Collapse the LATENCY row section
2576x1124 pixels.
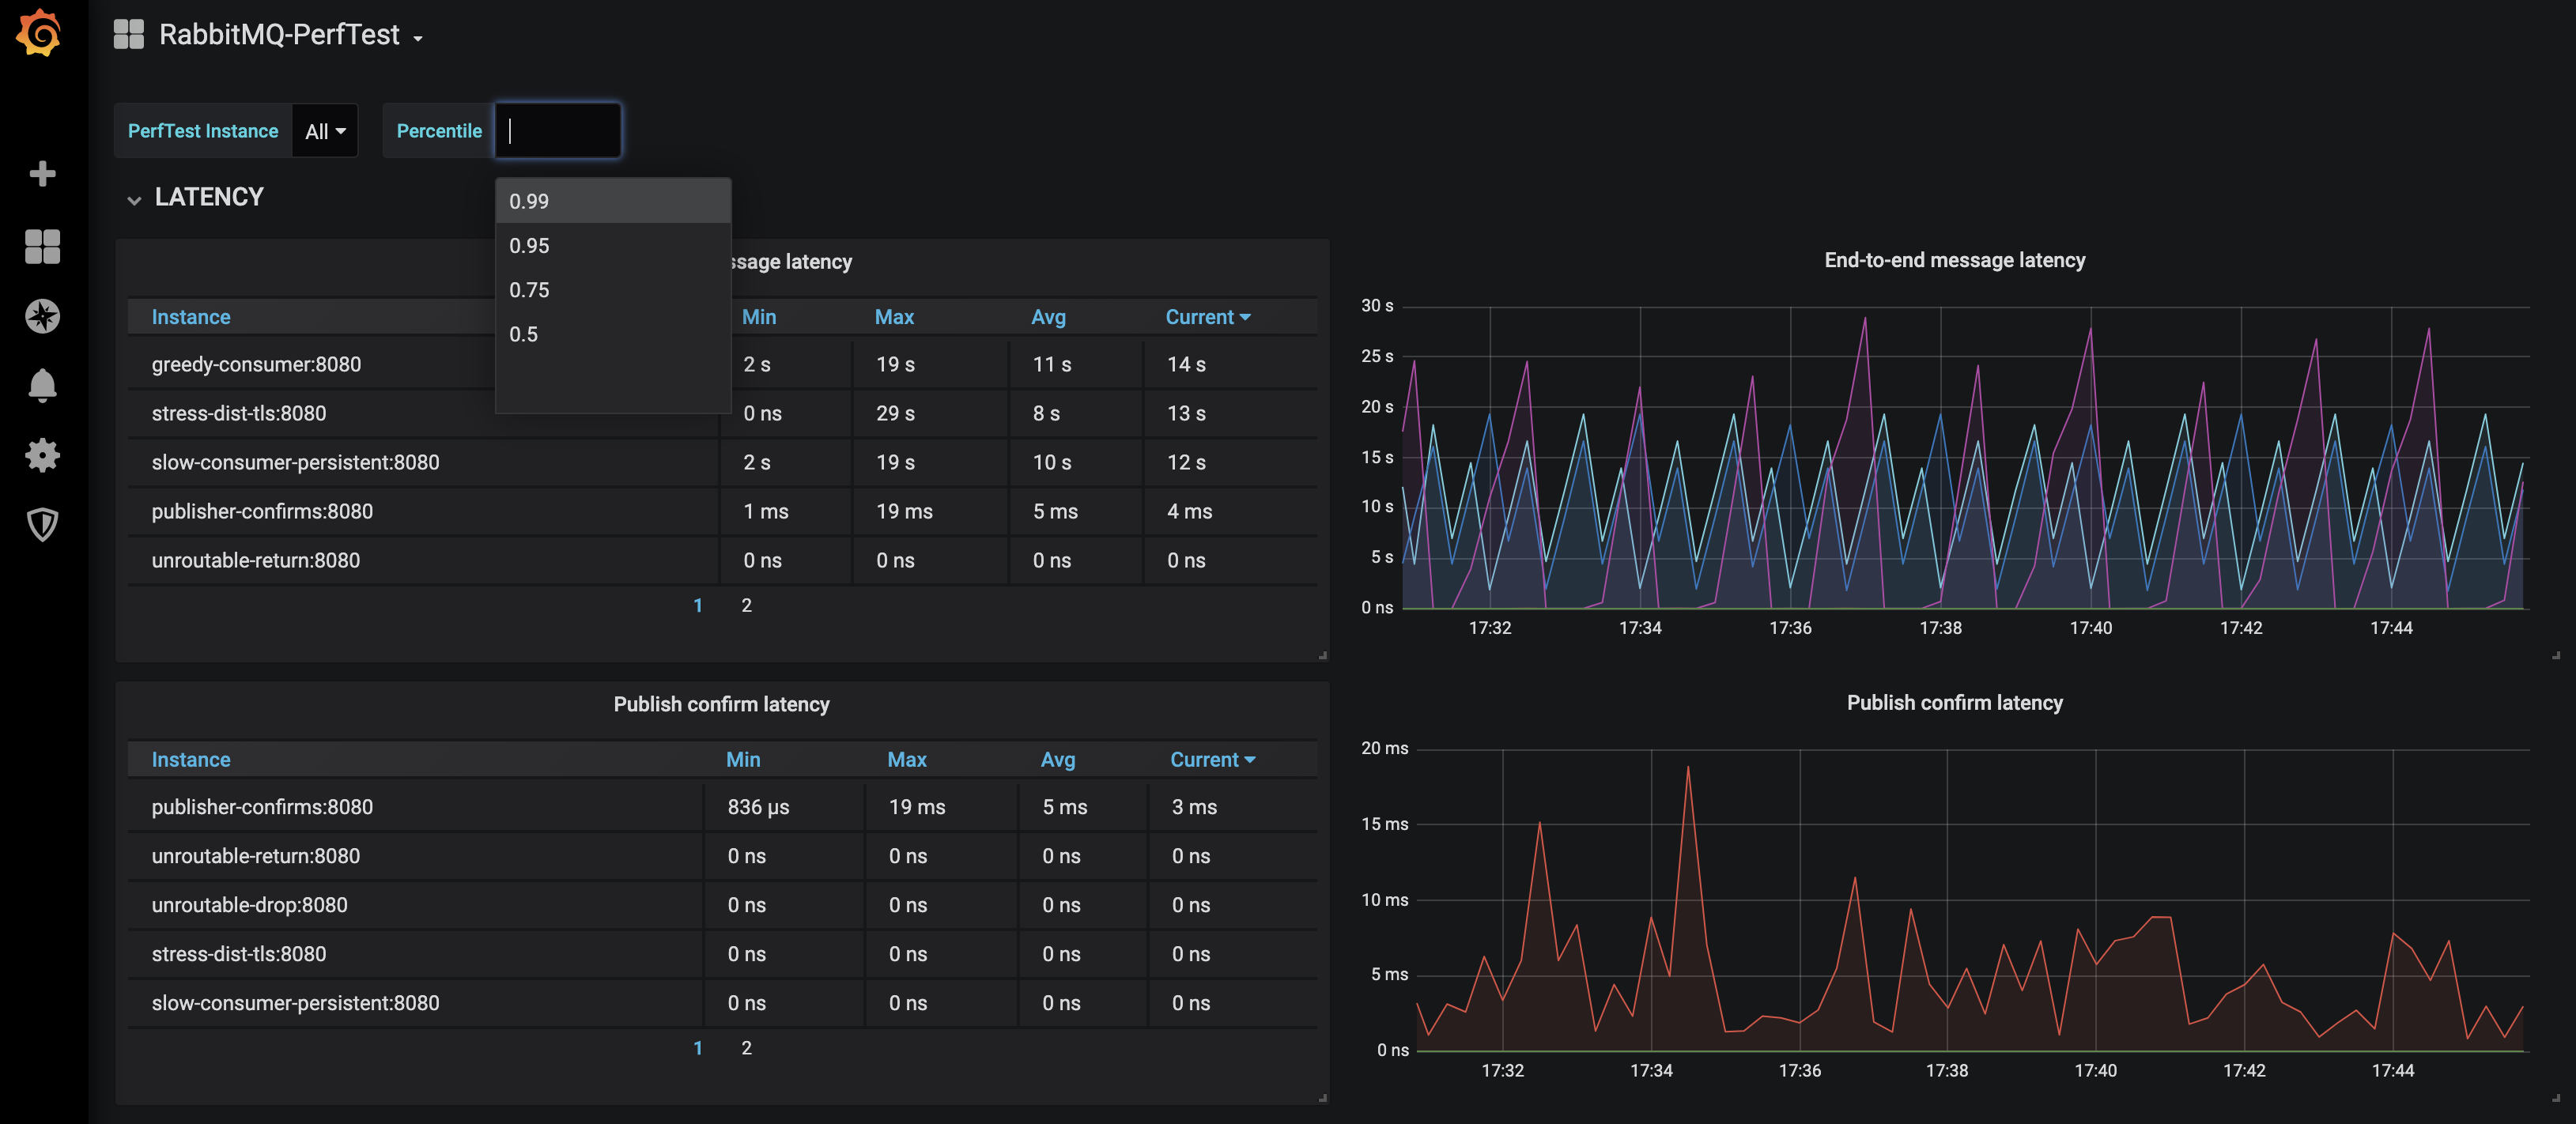coord(208,197)
